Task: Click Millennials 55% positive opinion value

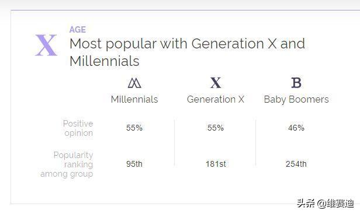Action: coord(134,128)
